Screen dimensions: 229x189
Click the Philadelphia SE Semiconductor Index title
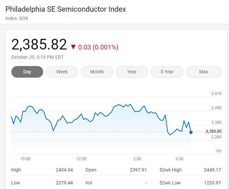coord(65,9)
